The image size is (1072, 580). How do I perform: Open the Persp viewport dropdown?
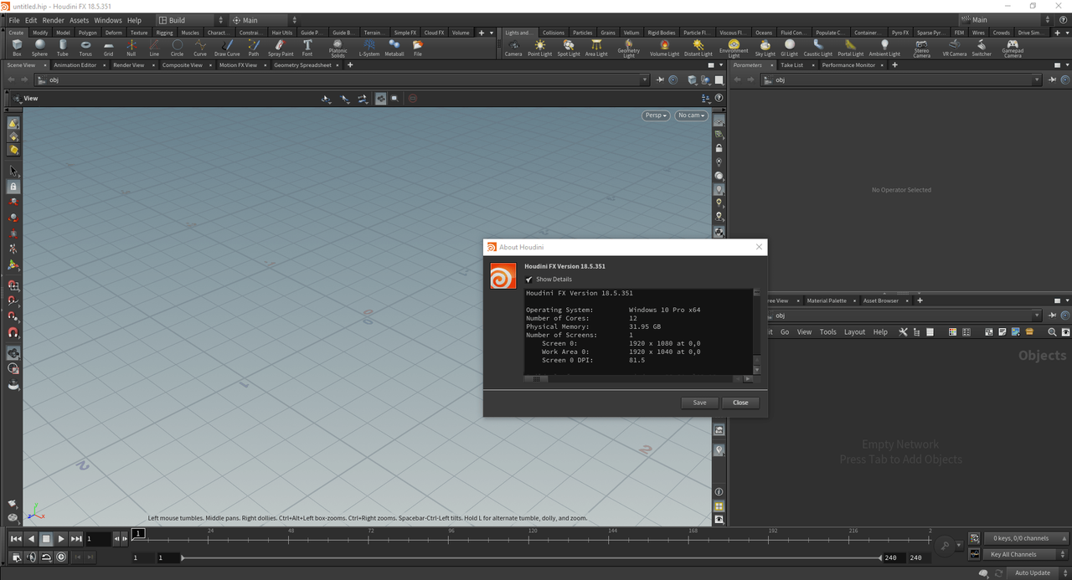[656, 115]
